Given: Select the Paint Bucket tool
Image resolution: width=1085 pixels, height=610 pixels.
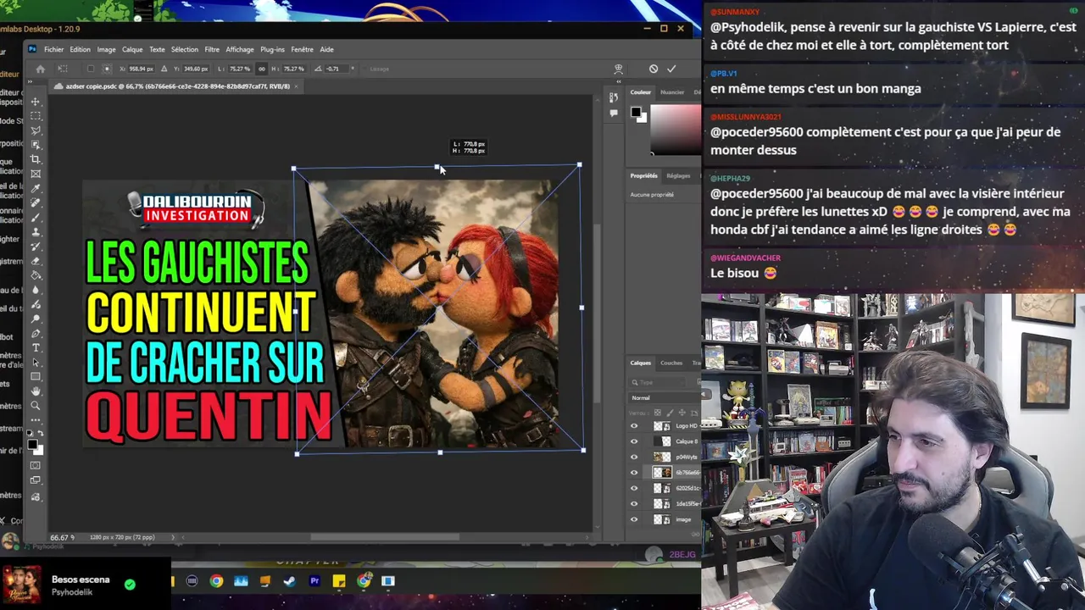Looking at the screenshot, I should [x=35, y=275].
